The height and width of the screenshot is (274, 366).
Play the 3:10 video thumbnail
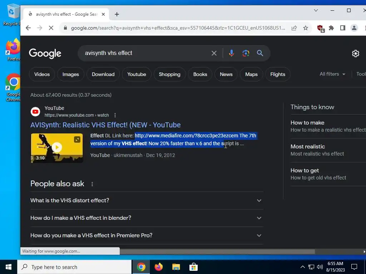pyautogui.click(x=57, y=148)
